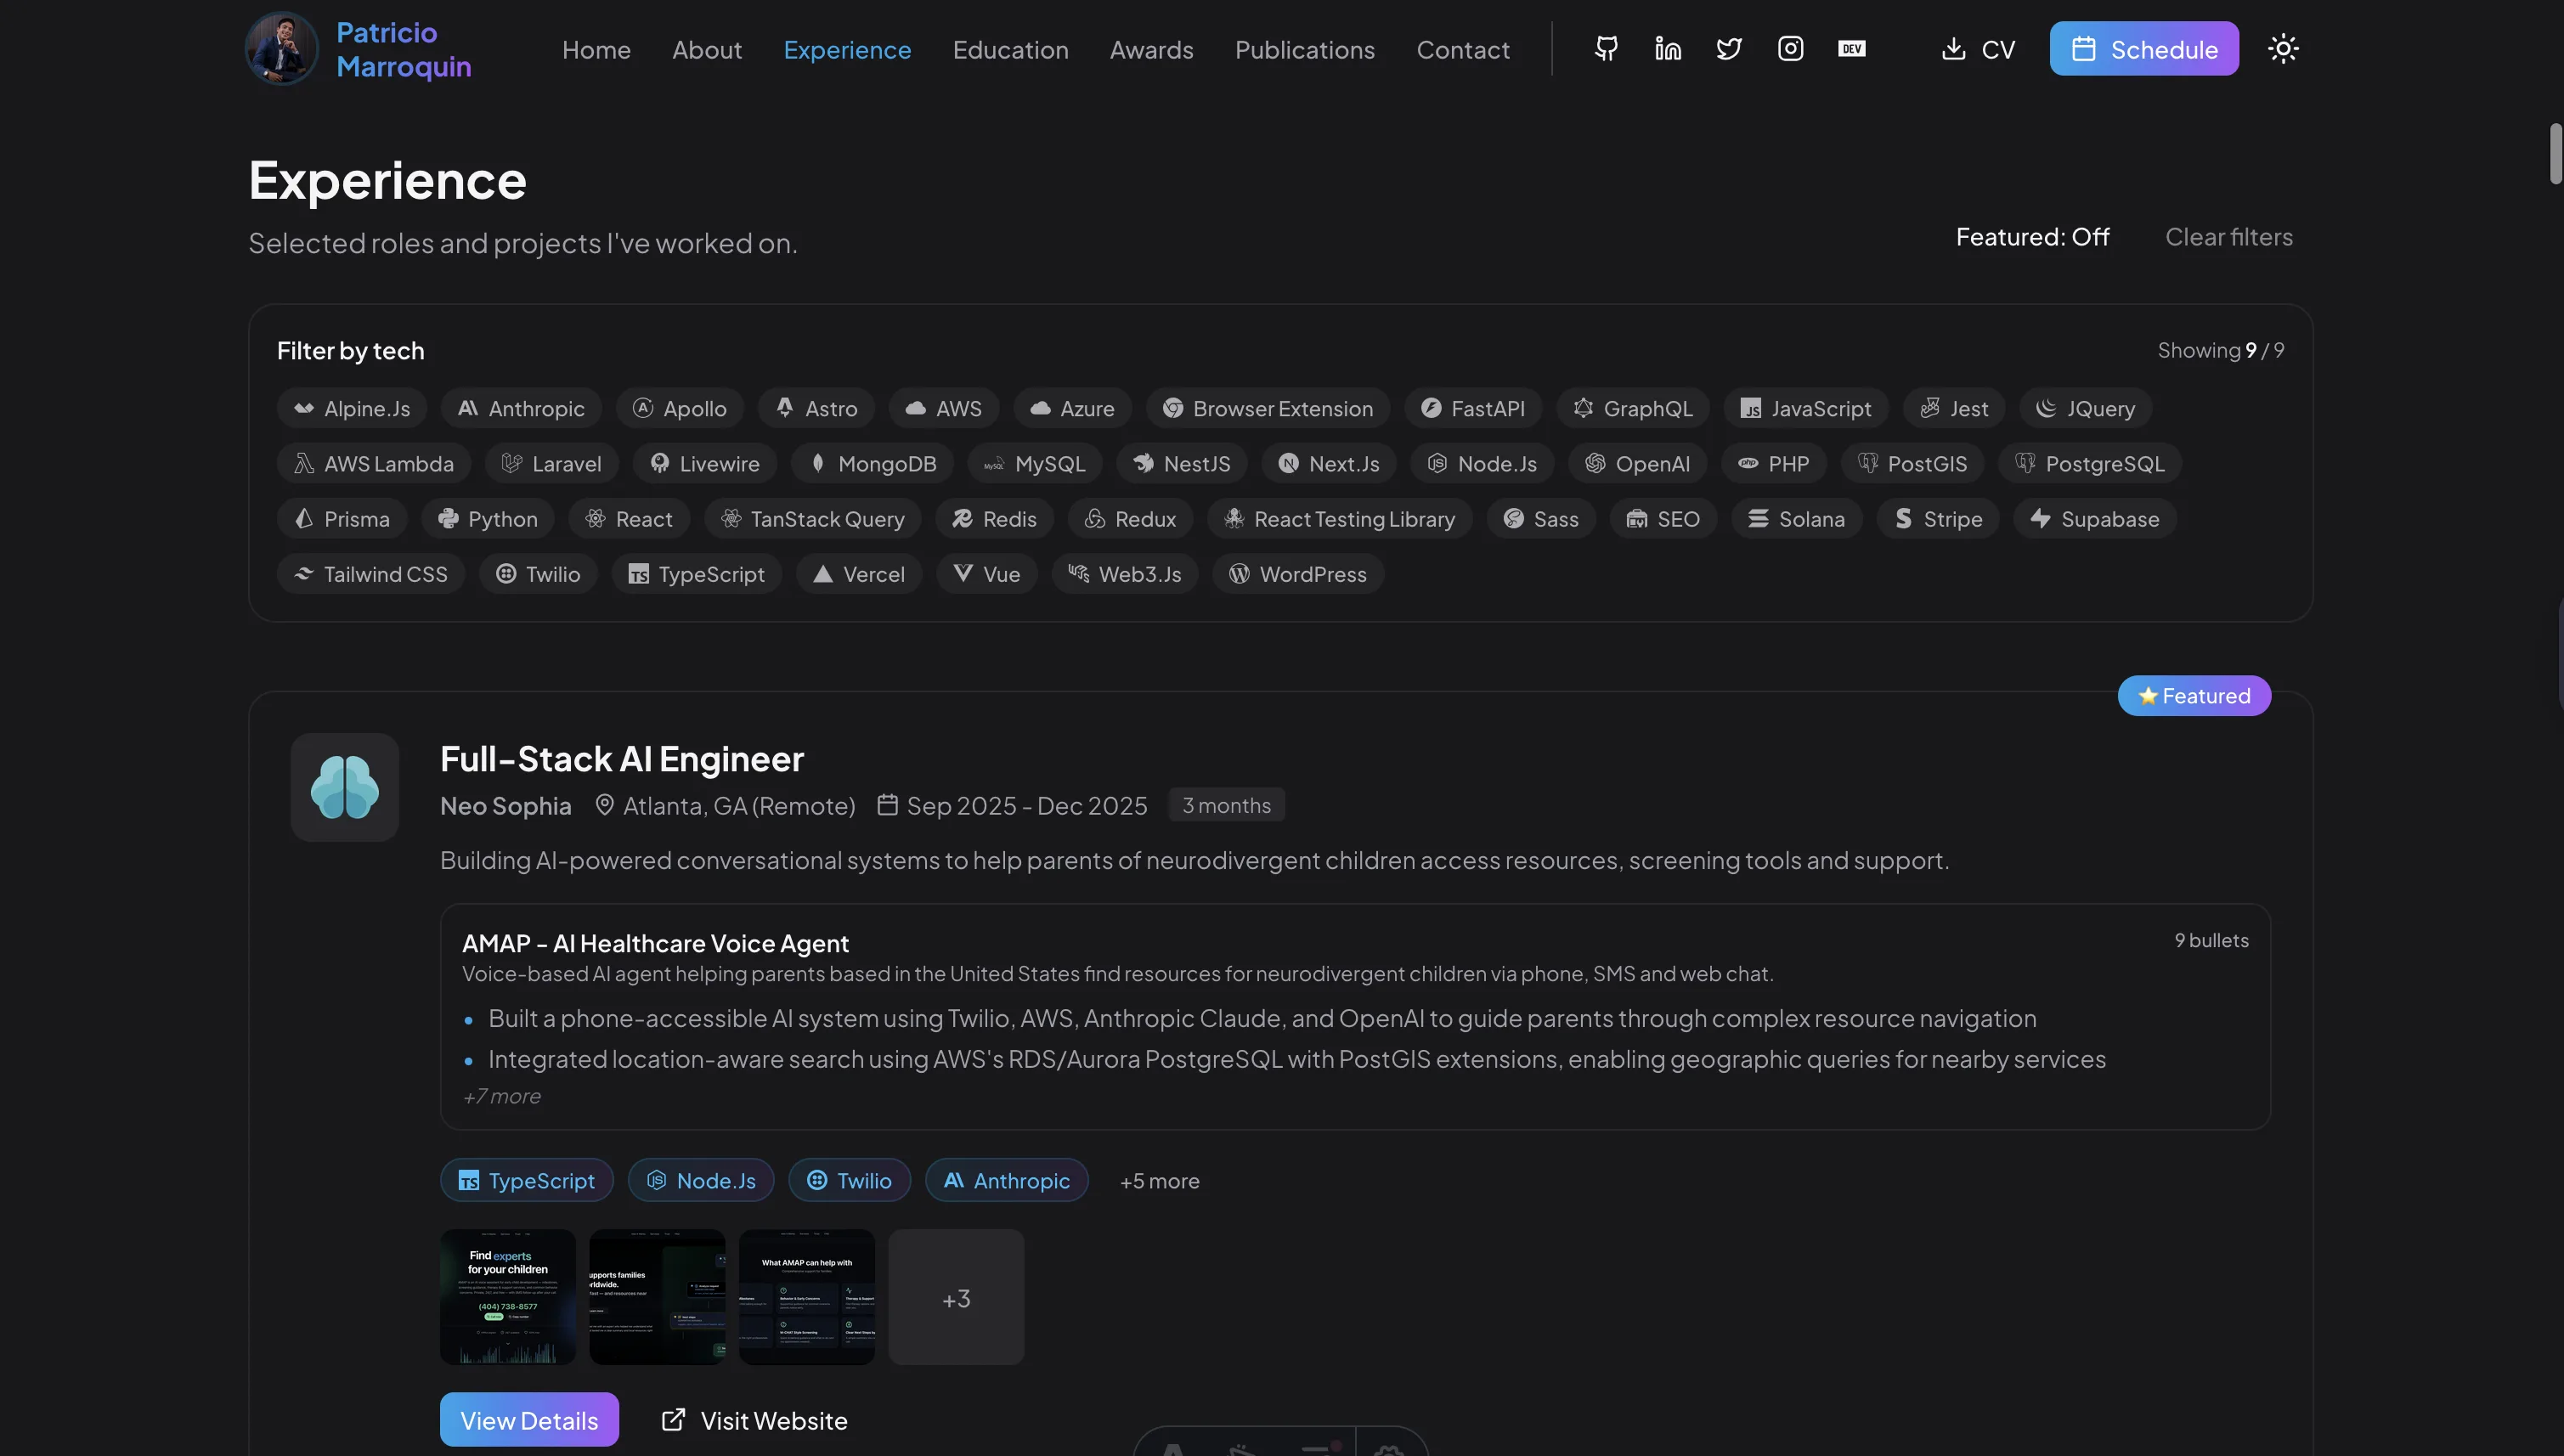
Task: Select the MySQL filter chip
Action: coord(1035,463)
